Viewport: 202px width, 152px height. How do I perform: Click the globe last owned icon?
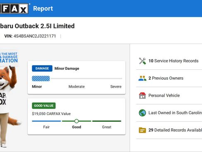[142, 113]
